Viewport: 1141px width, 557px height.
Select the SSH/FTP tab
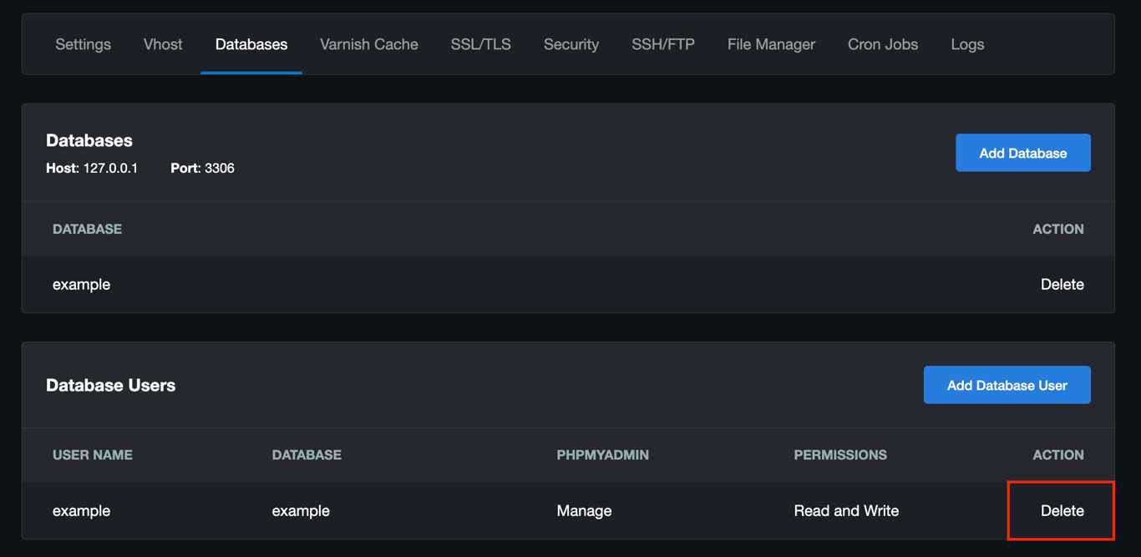662,44
